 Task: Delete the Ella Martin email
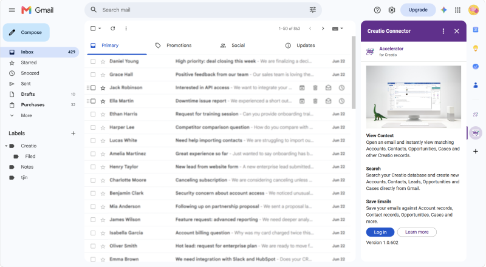coord(315,101)
